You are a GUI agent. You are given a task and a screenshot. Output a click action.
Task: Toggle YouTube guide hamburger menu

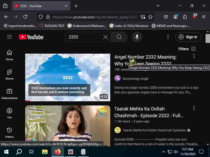pos(9,37)
